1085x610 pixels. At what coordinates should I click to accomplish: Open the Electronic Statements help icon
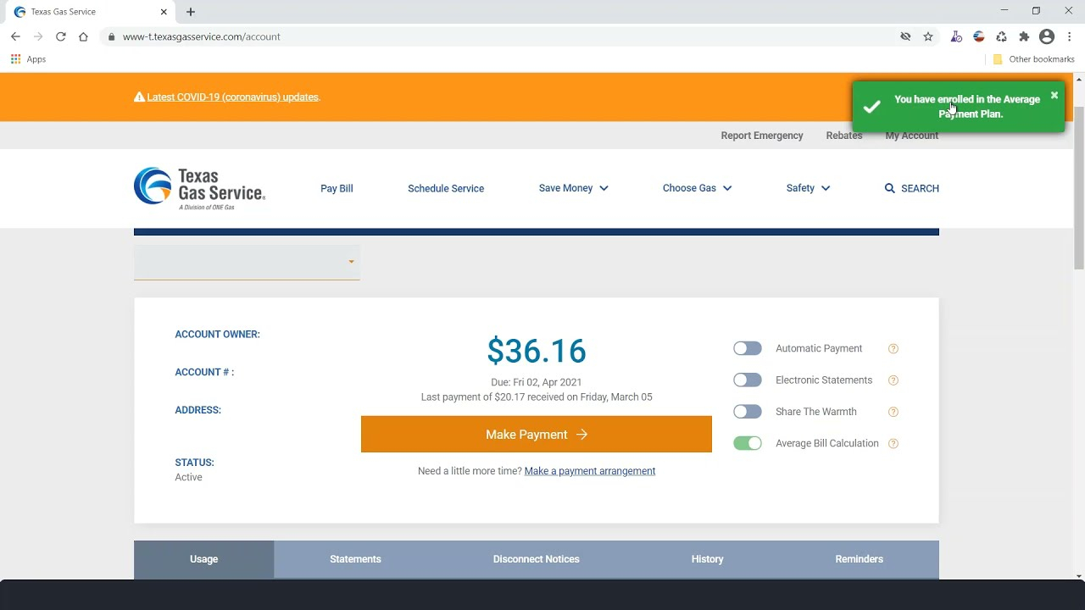893,380
